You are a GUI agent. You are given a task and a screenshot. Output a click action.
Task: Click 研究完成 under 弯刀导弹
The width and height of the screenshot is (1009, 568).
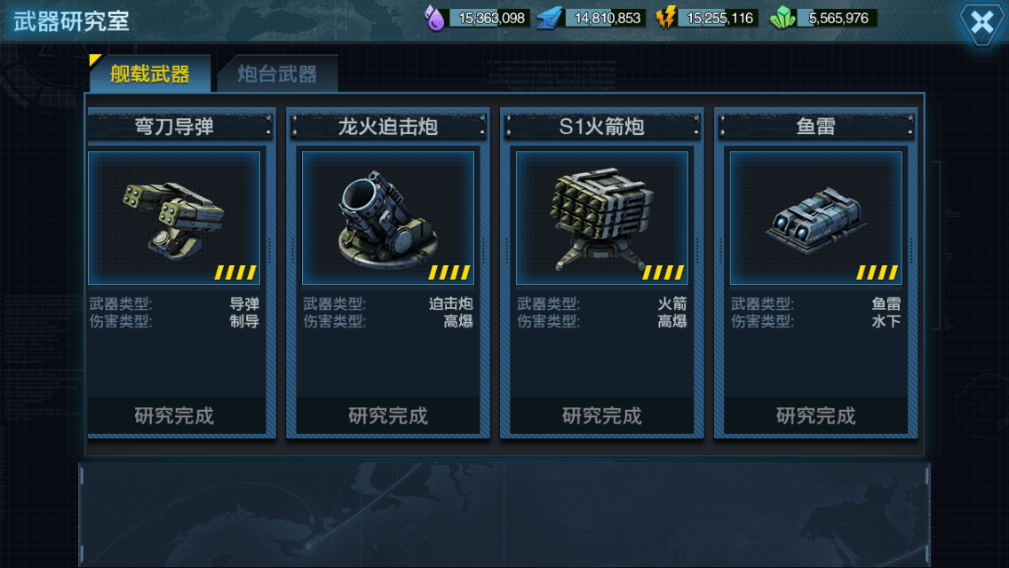174,415
